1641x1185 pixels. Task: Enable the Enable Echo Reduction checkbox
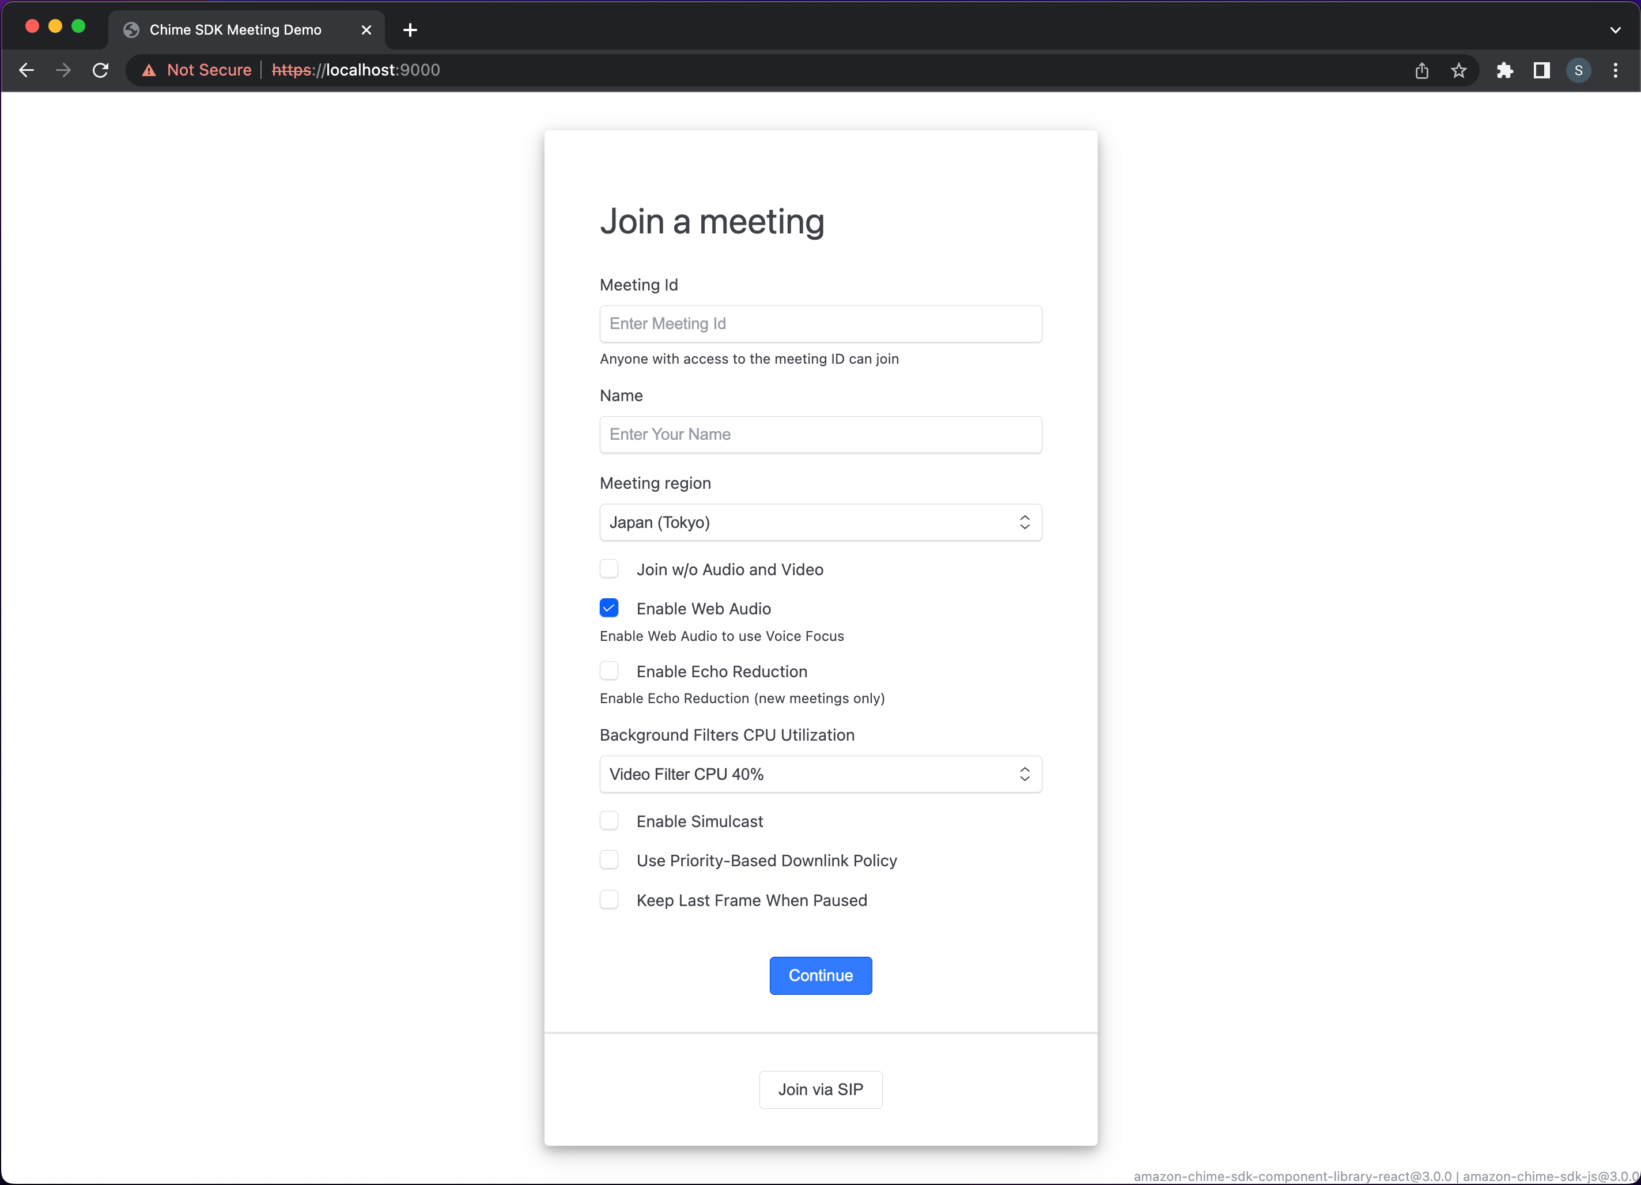click(x=609, y=670)
